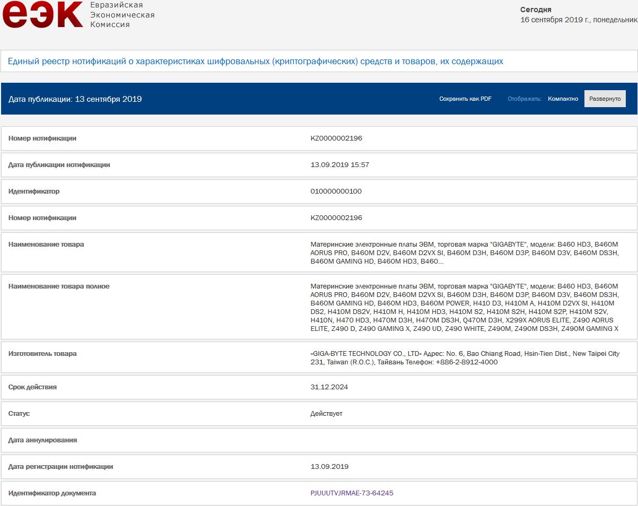
Task: Click expiry date 31.12.2024
Action: click(329, 387)
